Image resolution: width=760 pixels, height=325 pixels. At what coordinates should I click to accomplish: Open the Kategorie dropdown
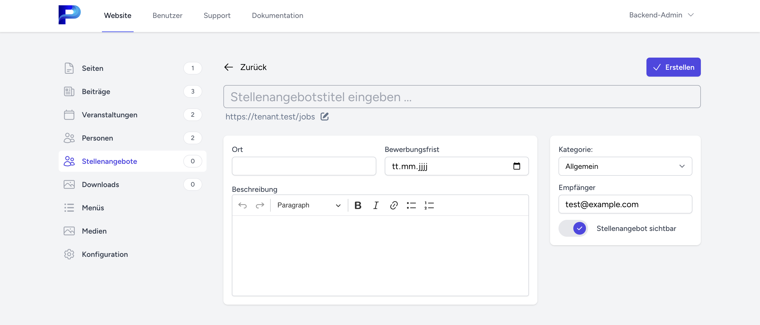(625, 166)
